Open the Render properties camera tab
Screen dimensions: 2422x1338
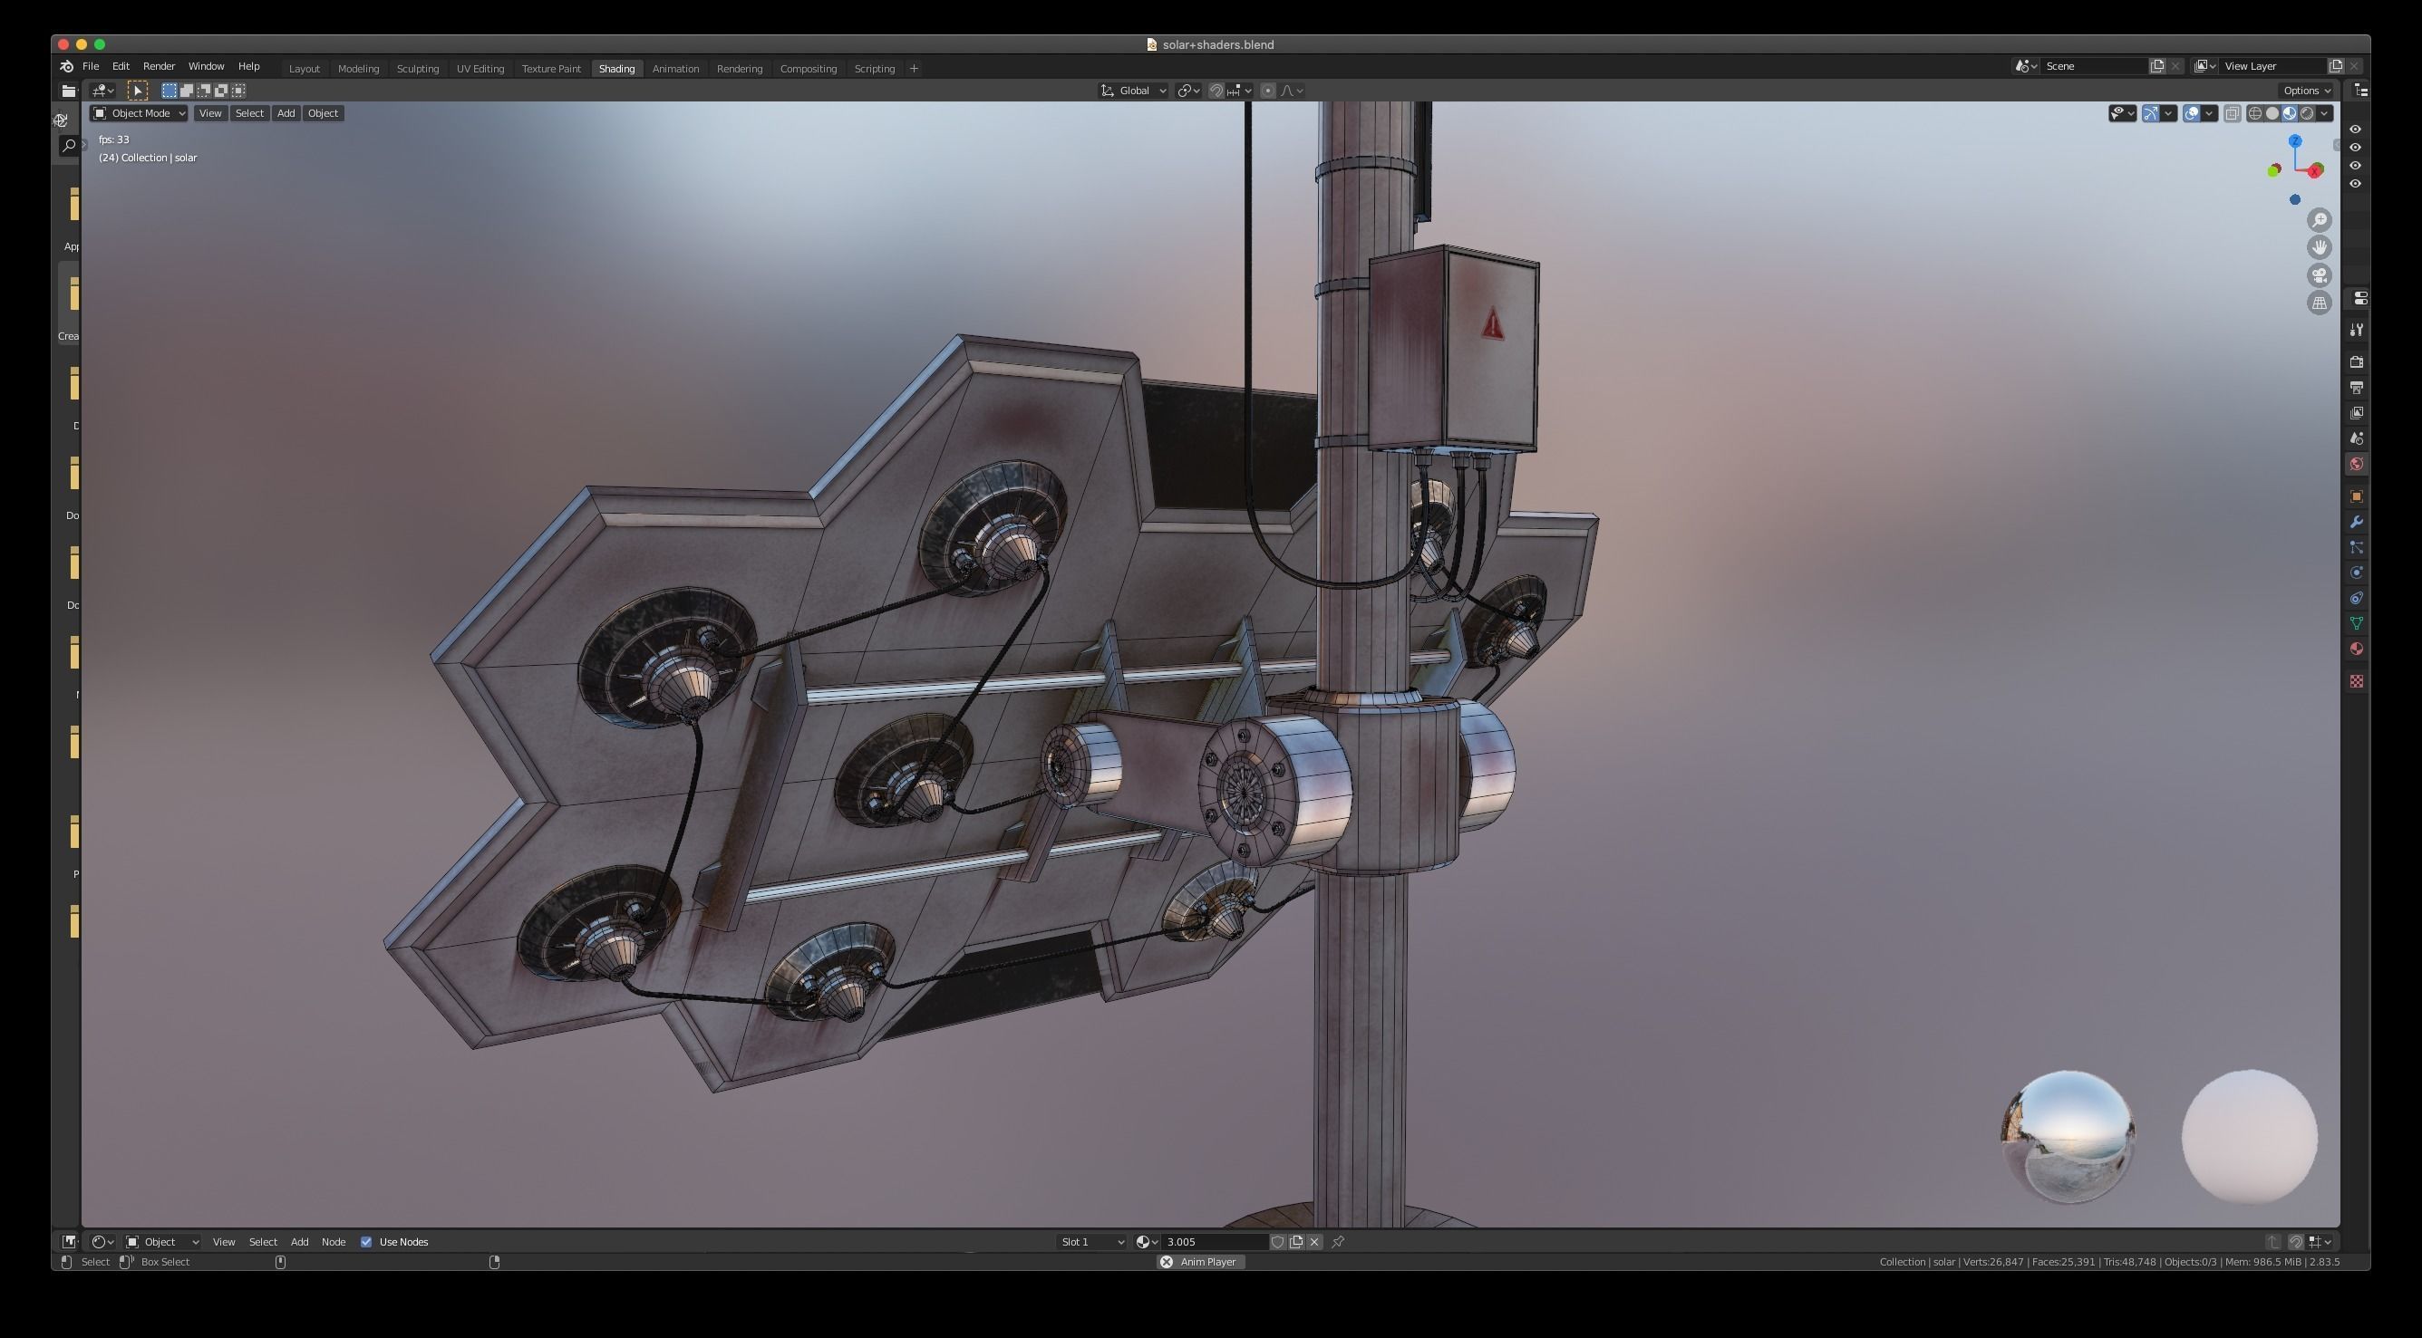pyautogui.click(x=2356, y=361)
